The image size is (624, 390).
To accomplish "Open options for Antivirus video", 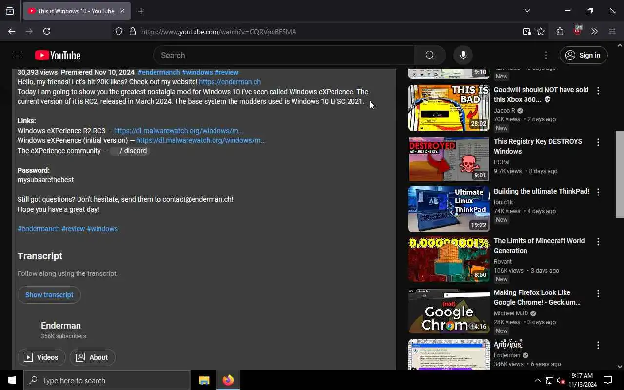I will 598,345.
